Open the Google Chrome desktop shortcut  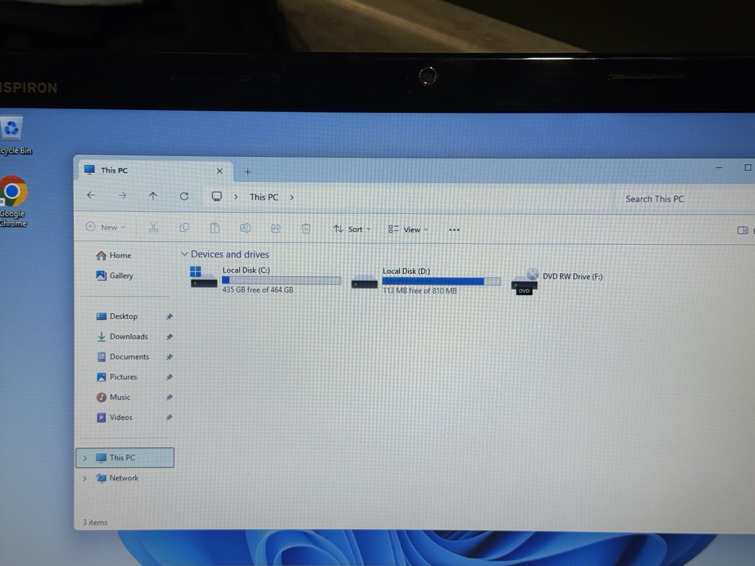click(x=14, y=191)
